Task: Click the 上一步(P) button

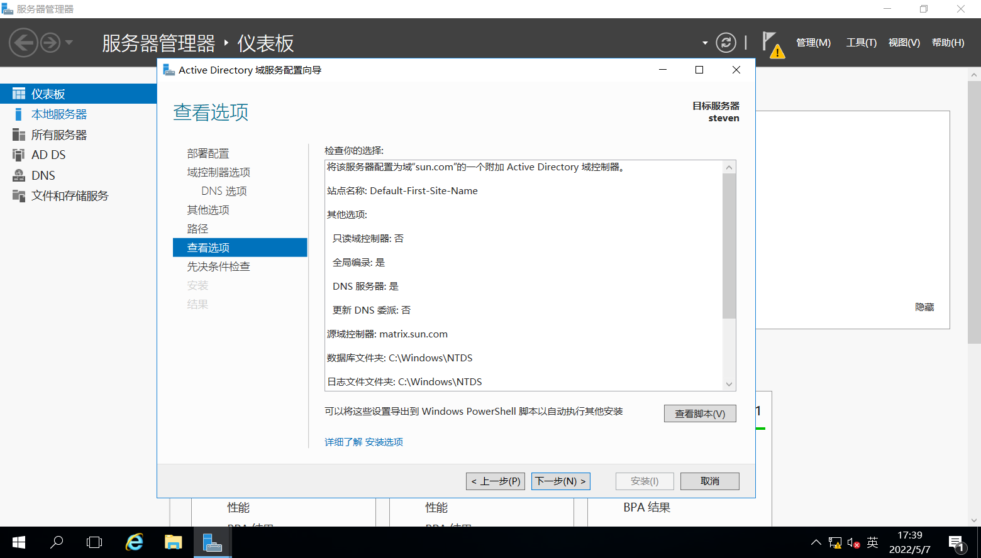Action: tap(496, 481)
